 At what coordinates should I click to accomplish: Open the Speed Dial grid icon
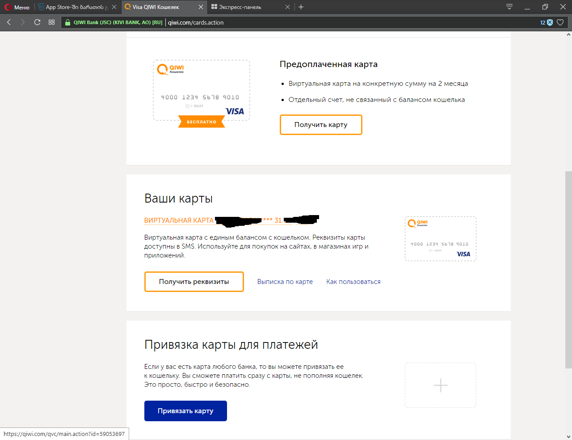click(x=52, y=22)
